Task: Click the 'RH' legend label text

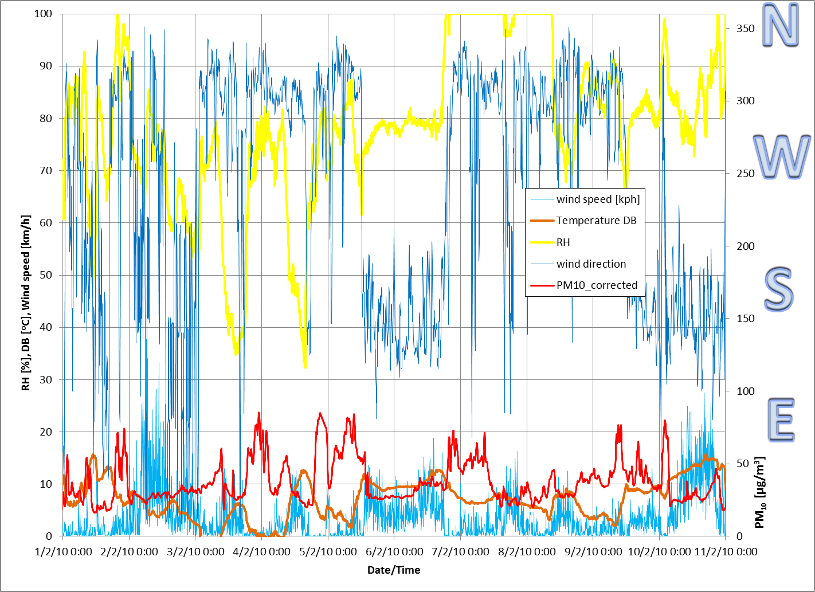Action: click(563, 242)
